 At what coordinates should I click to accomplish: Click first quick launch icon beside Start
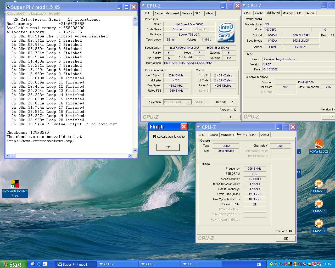[33, 264]
